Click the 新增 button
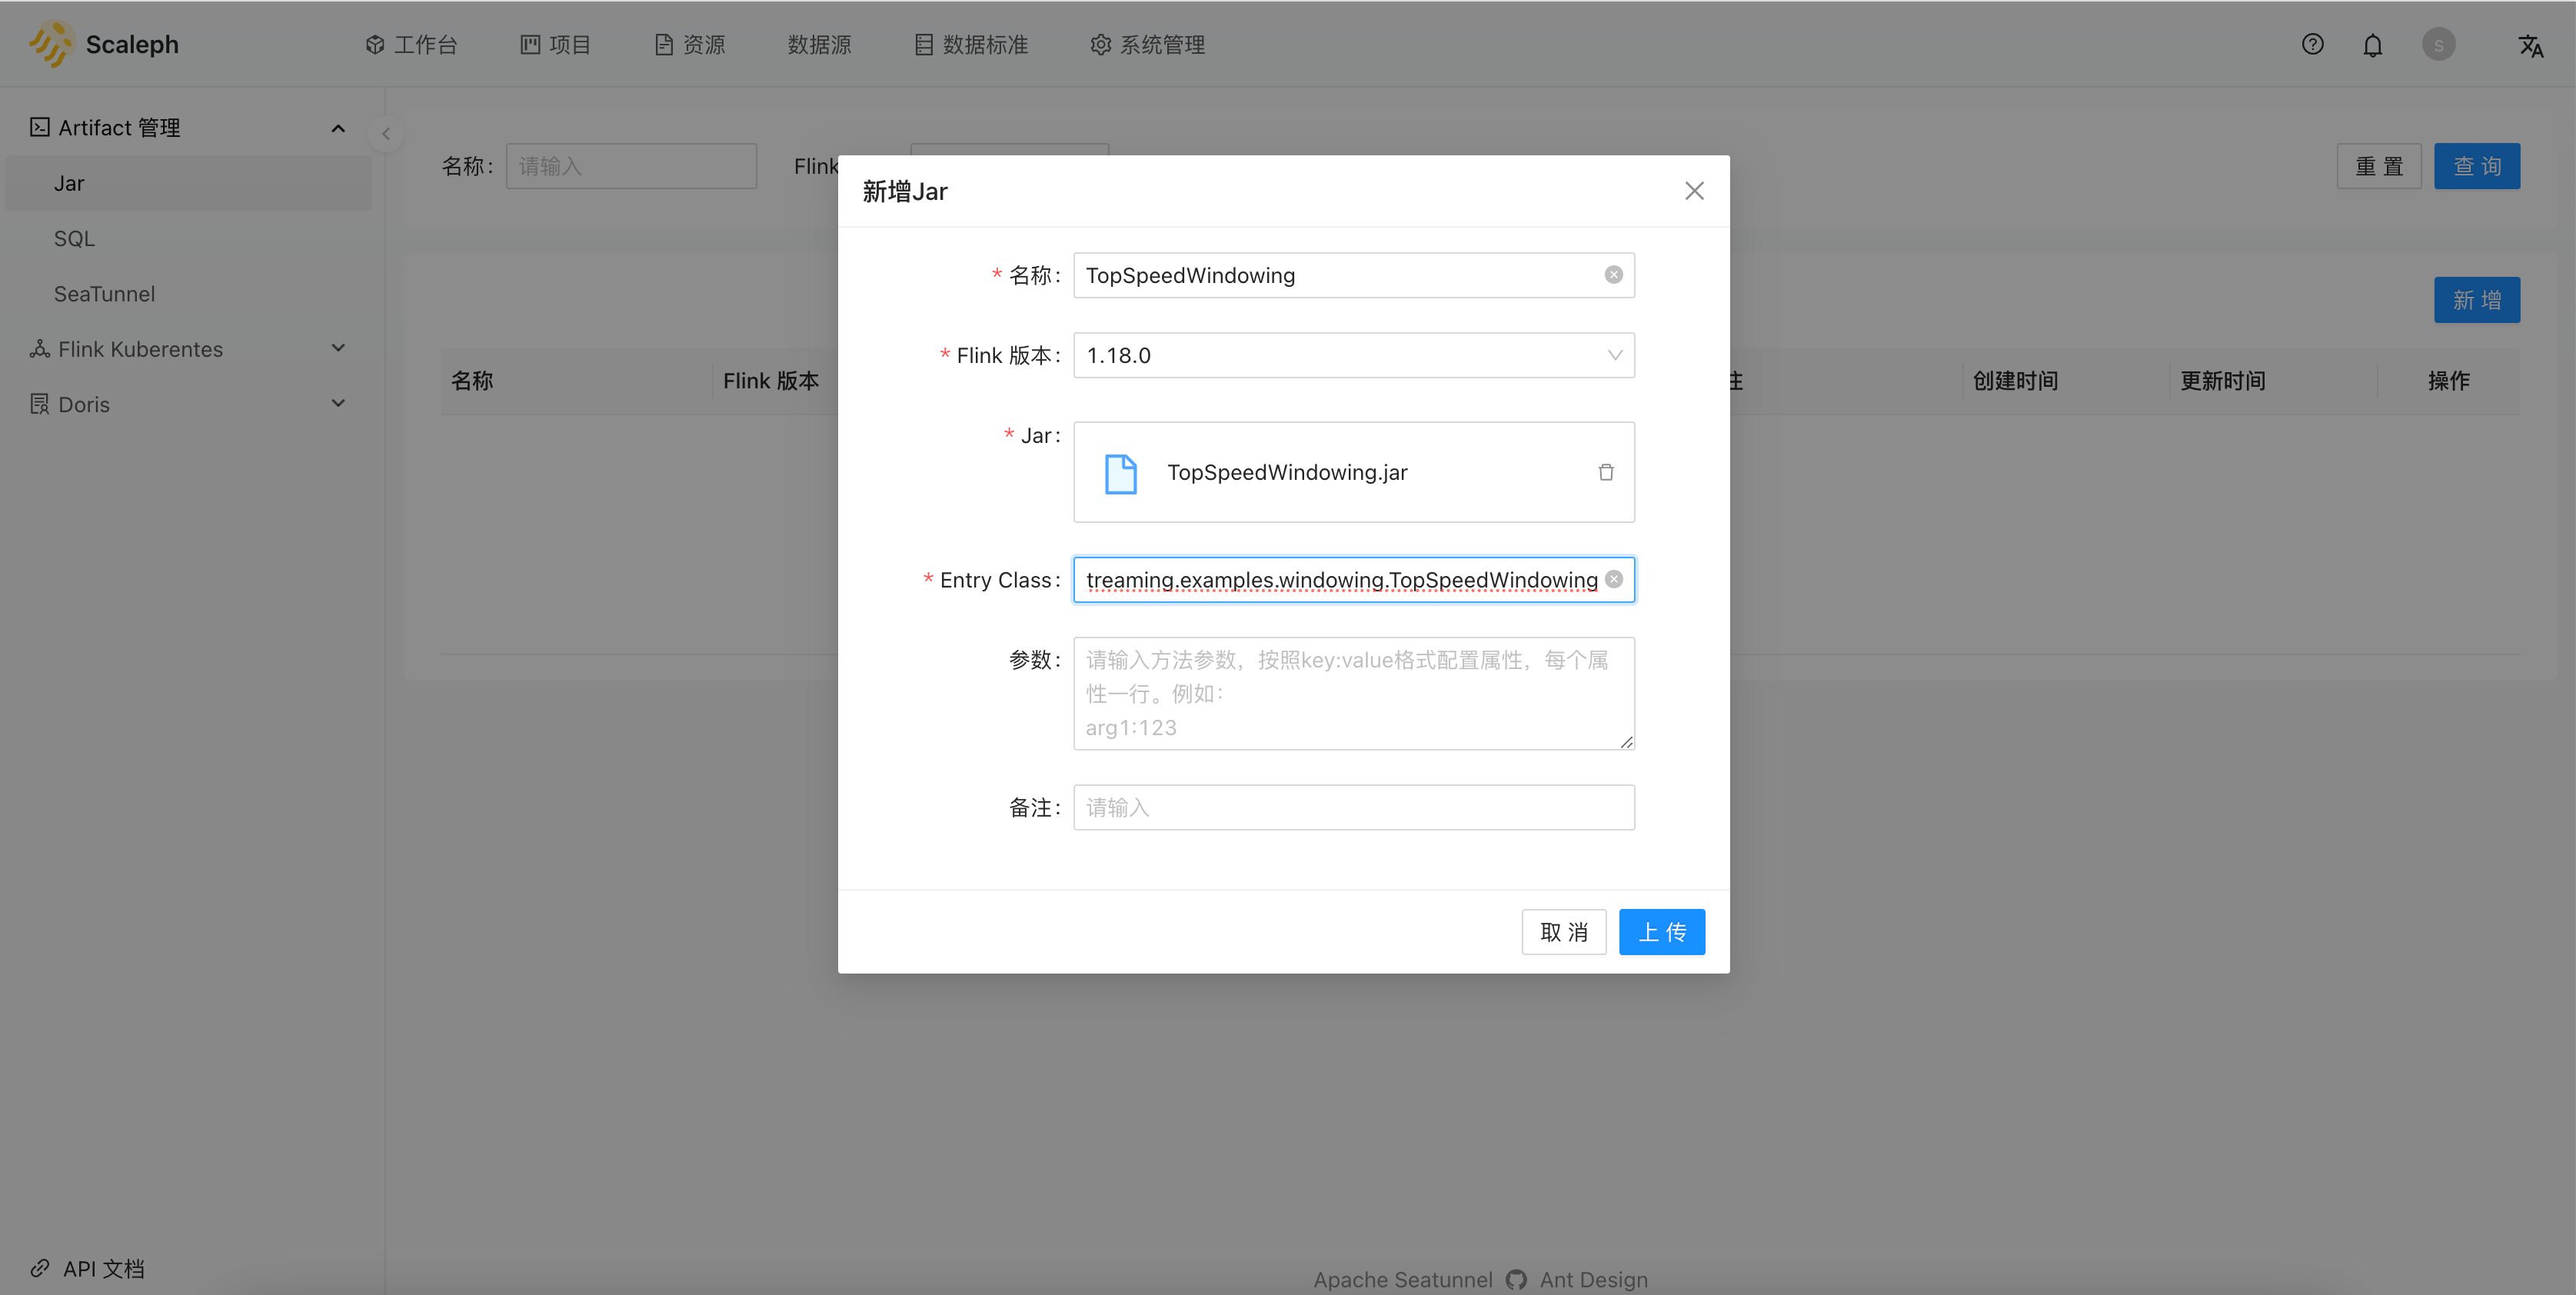Viewport: 2576px width, 1295px height. (x=2476, y=299)
